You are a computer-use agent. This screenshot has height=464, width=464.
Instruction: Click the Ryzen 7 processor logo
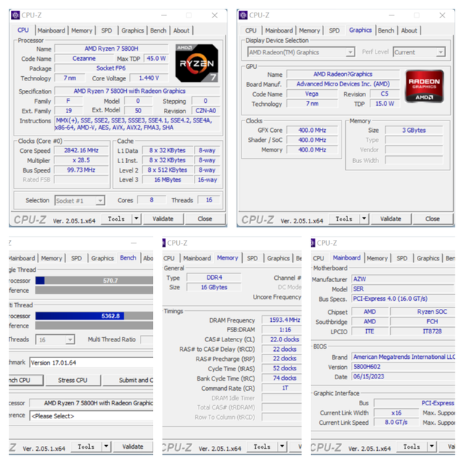click(x=196, y=63)
